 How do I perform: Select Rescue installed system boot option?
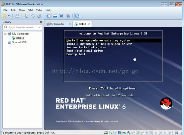coord(86,47)
